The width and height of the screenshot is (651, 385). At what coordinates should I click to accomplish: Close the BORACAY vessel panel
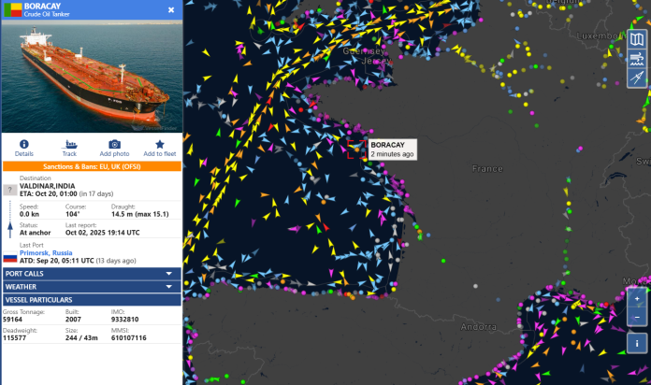(x=171, y=9)
